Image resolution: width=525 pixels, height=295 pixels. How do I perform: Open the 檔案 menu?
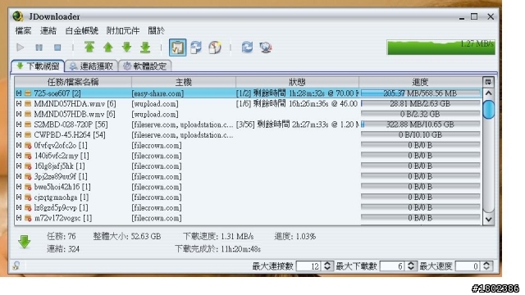(23, 31)
